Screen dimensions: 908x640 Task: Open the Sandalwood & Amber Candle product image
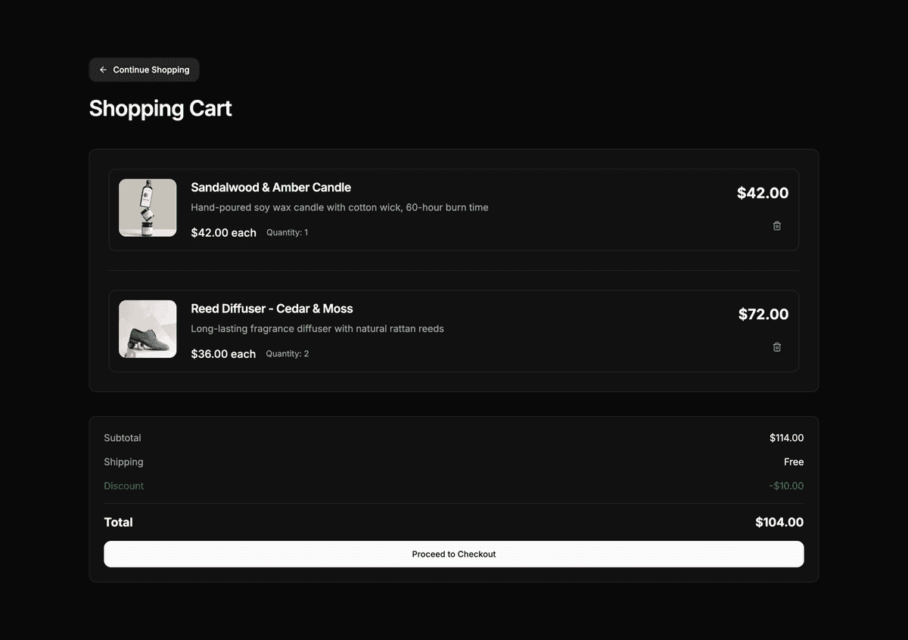coord(148,207)
